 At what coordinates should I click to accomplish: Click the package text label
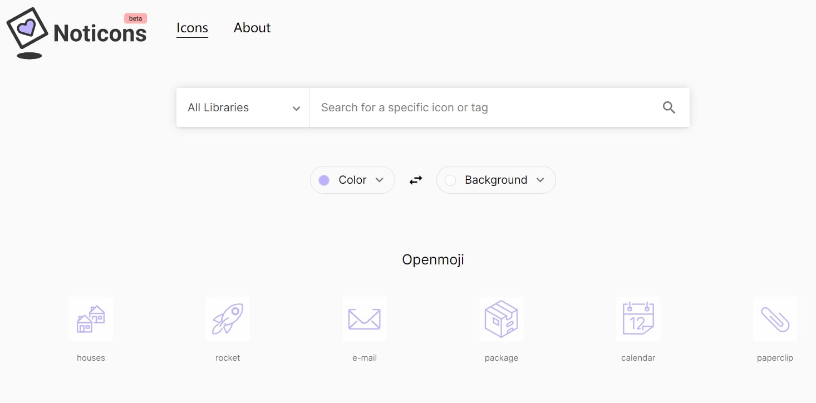[x=502, y=358]
